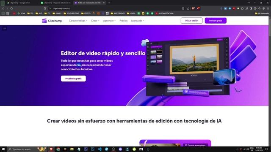Open File Explorer from the taskbar

pos(72,149)
